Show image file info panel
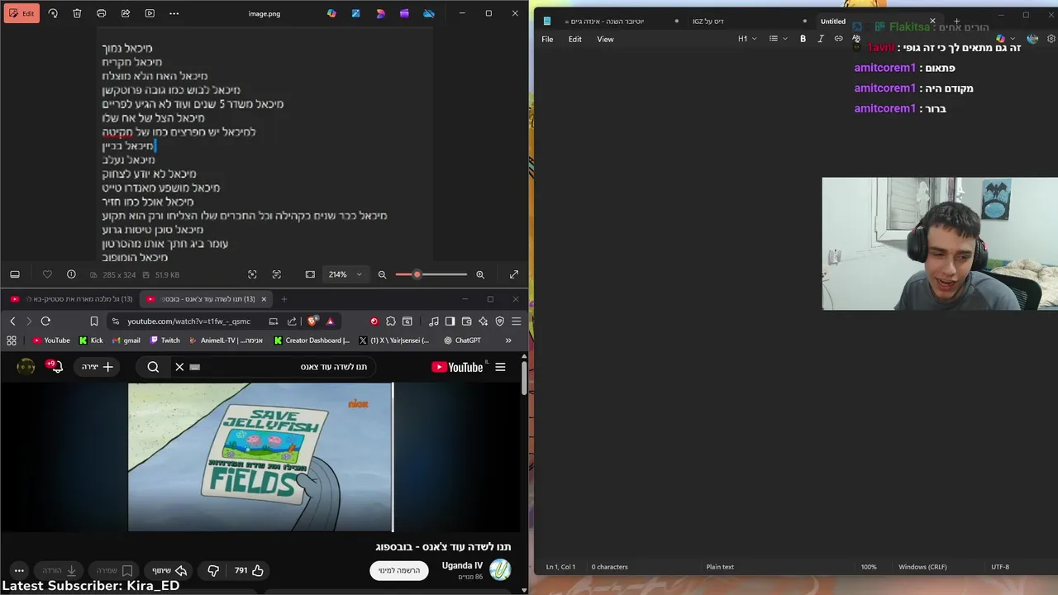This screenshot has width=1058, height=595. pos(71,274)
